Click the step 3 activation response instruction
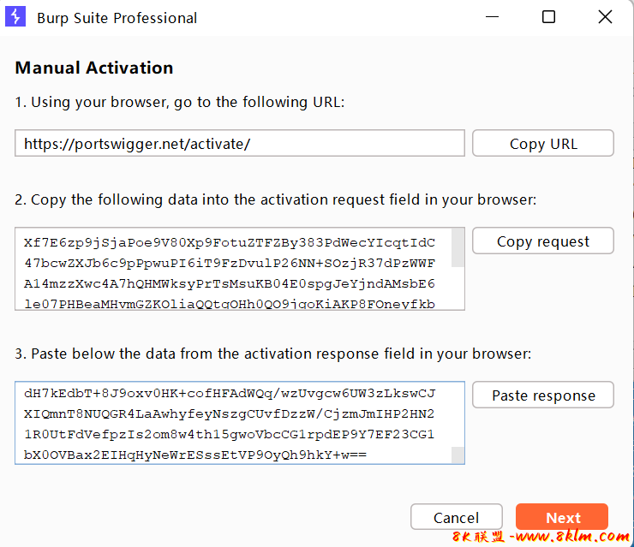Image resolution: width=634 pixels, height=547 pixels. coord(272,354)
